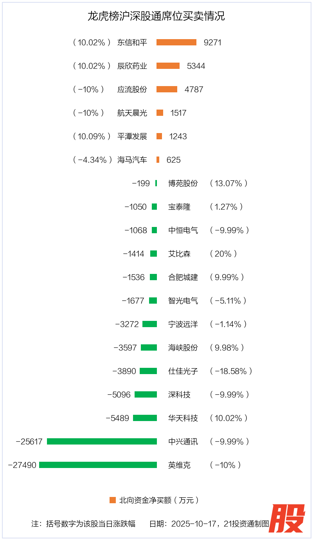Screen dimensions: 313x540
Task: Click the orange legend swatch
Action: pos(113,500)
